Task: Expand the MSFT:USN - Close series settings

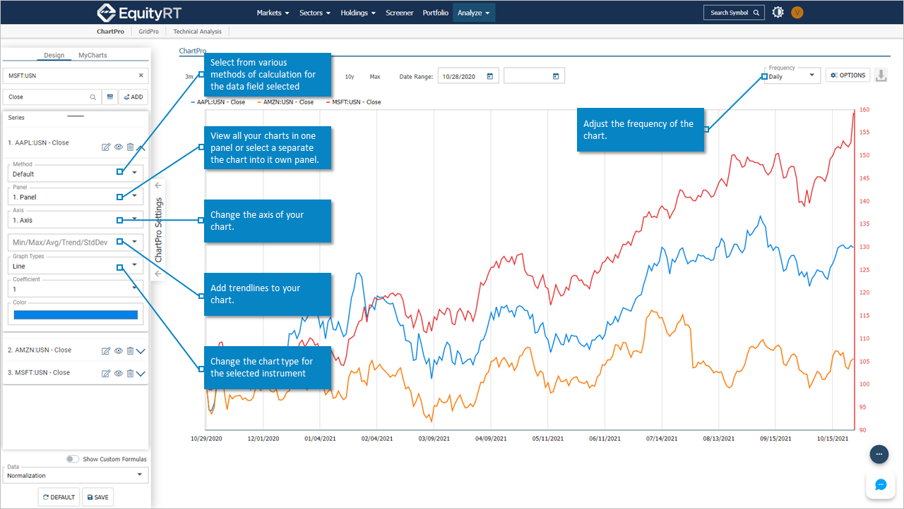Action: (x=141, y=374)
